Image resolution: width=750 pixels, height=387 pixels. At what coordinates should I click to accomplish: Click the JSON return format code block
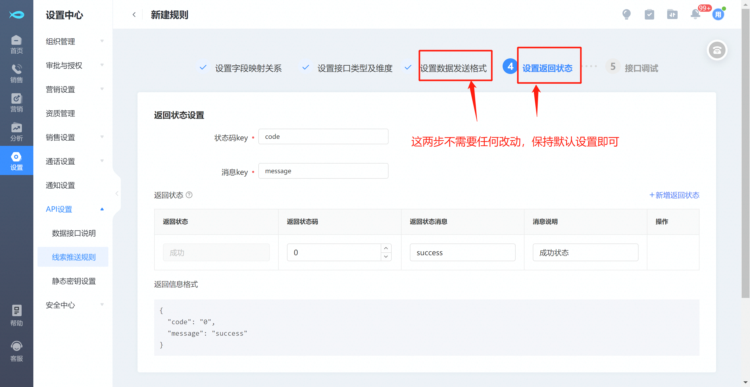click(x=426, y=328)
